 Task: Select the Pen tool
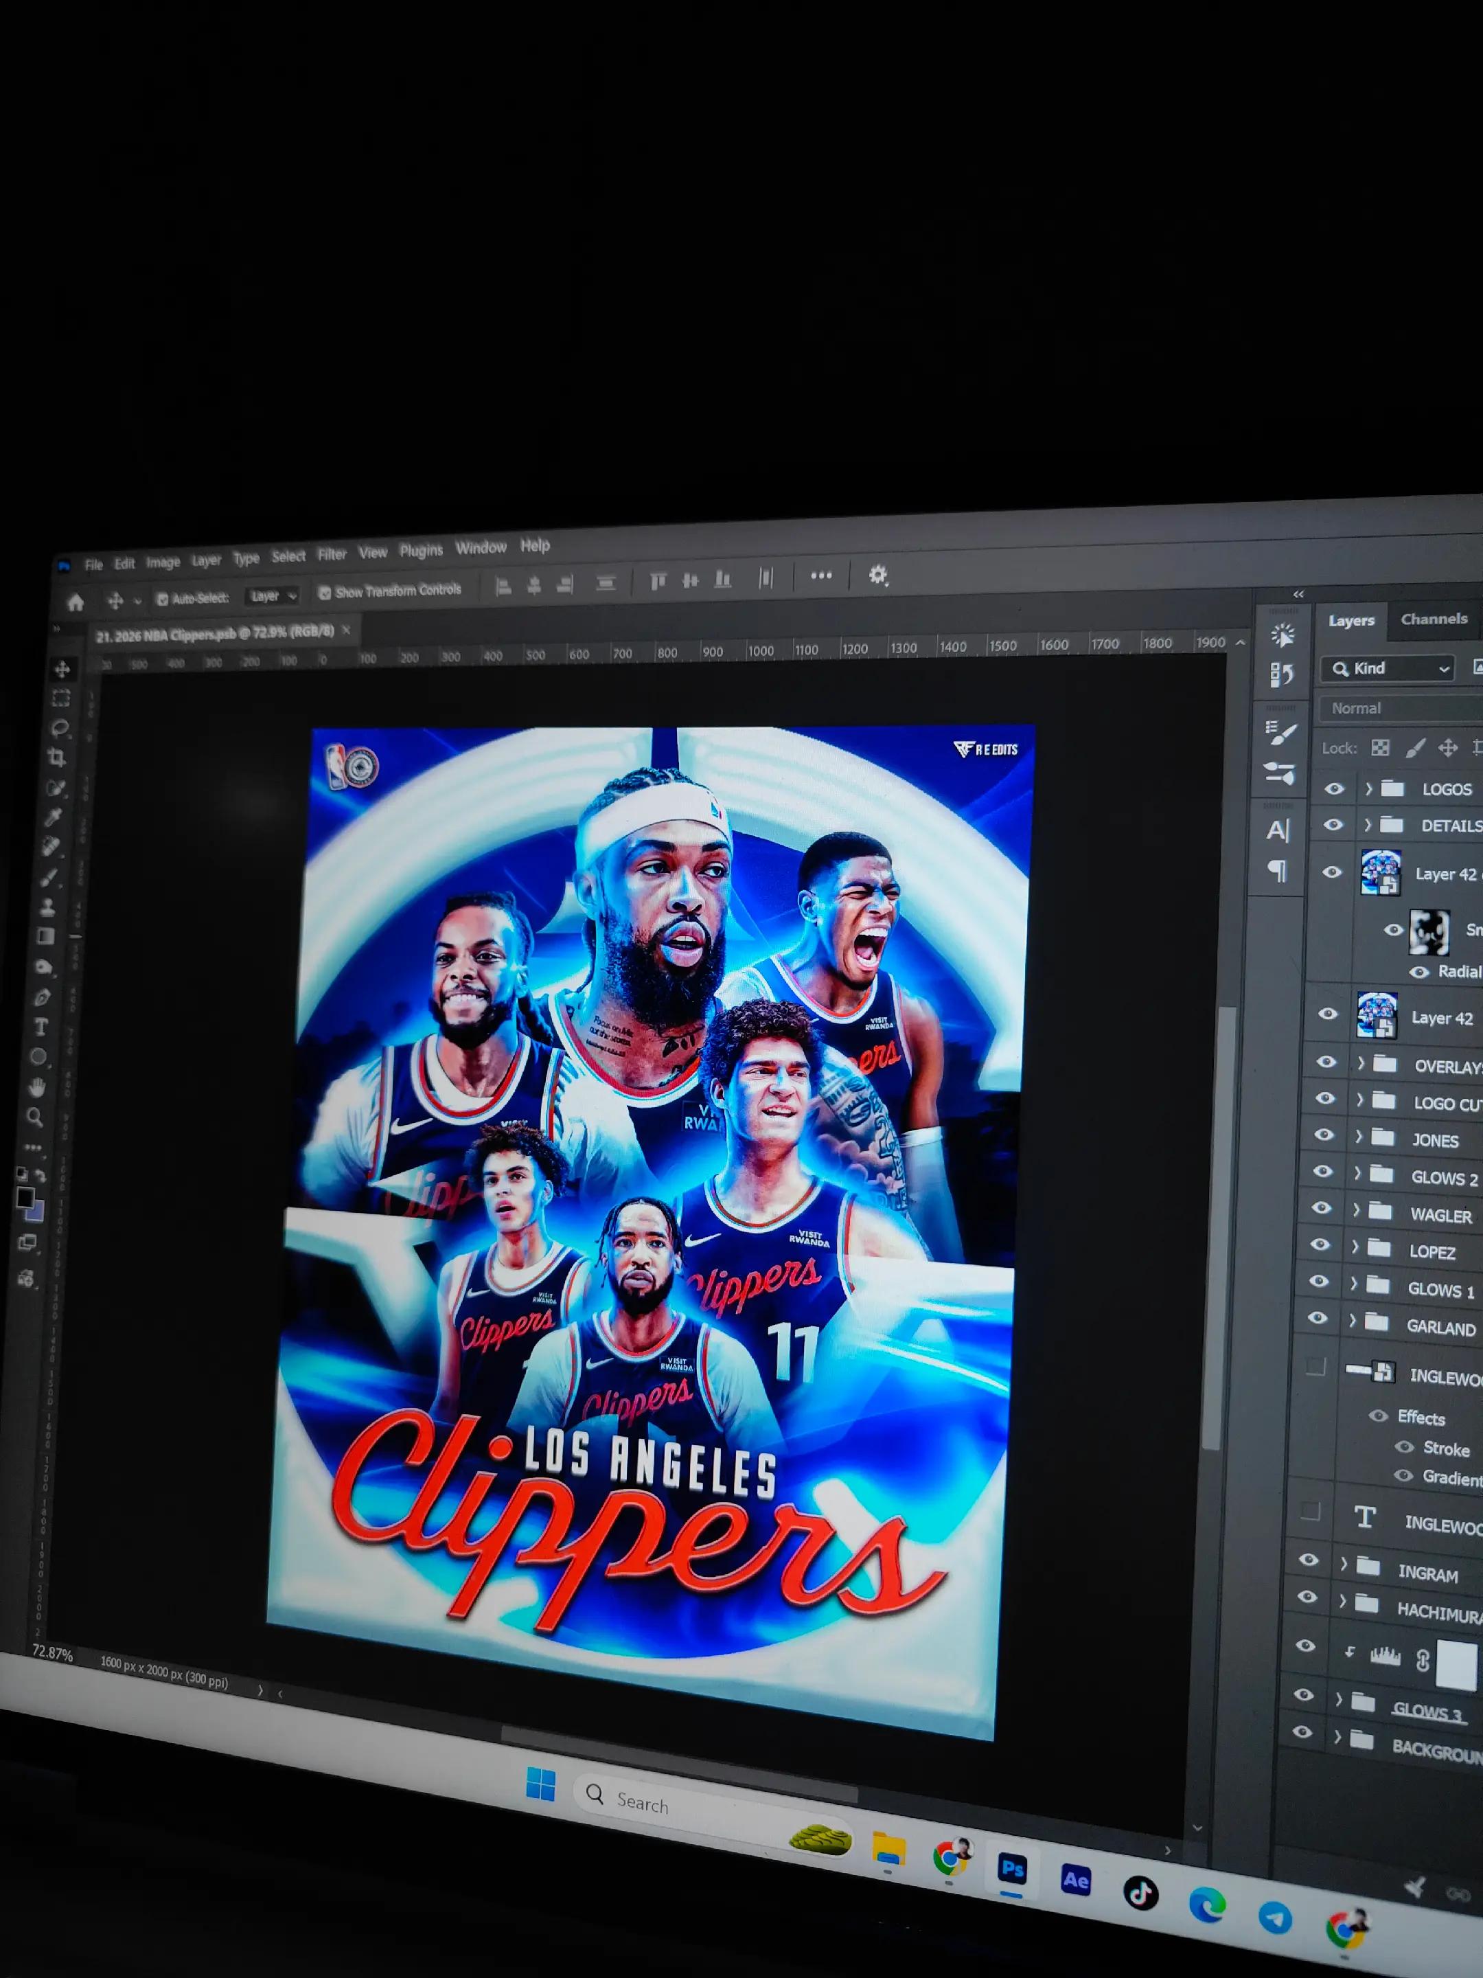click(42, 997)
